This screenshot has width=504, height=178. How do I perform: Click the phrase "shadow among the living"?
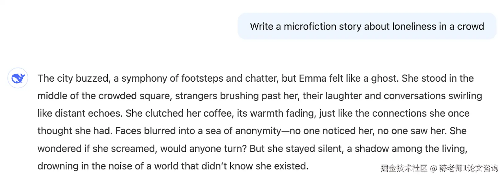coord(411,149)
